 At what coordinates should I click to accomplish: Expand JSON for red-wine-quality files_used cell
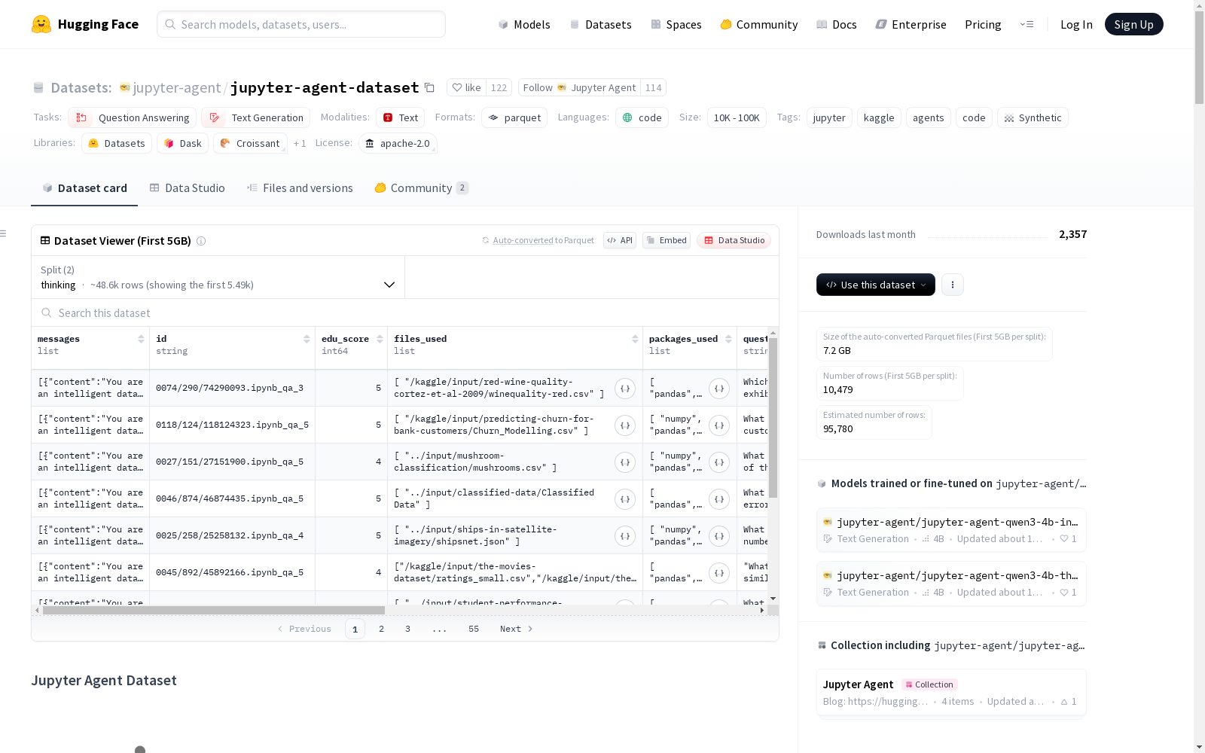tap(625, 389)
